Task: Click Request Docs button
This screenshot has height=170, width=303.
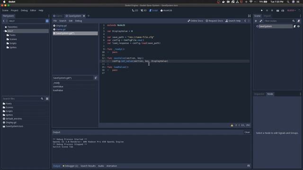Action: click(x=214, y=21)
